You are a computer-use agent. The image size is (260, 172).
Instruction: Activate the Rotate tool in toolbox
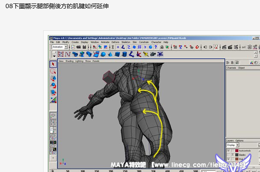pos(53,85)
